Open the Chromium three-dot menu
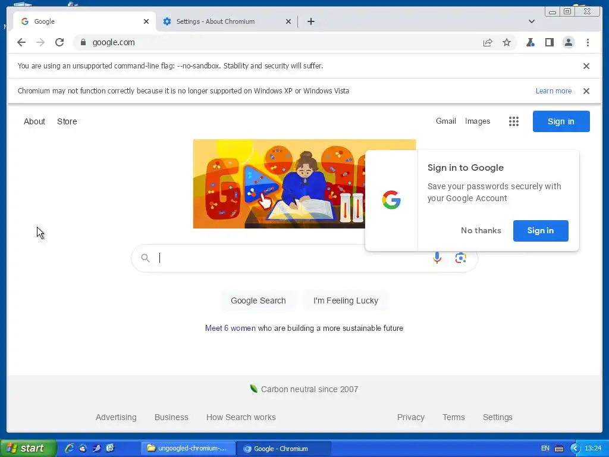The height and width of the screenshot is (457, 609). point(588,42)
